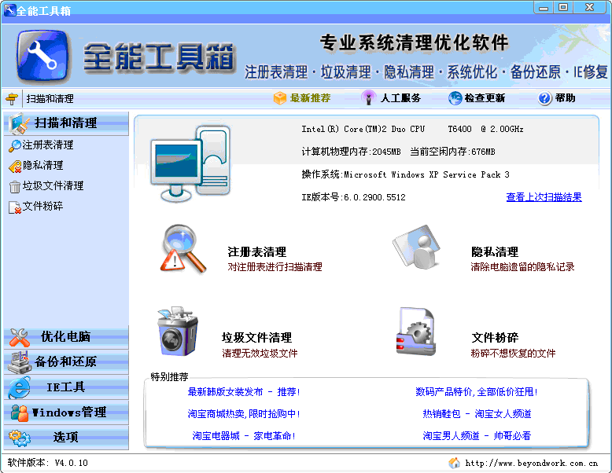Screen dimensions: 612x473
Task: Open the 文件粉碎 main panel heading
Action: coord(495,337)
